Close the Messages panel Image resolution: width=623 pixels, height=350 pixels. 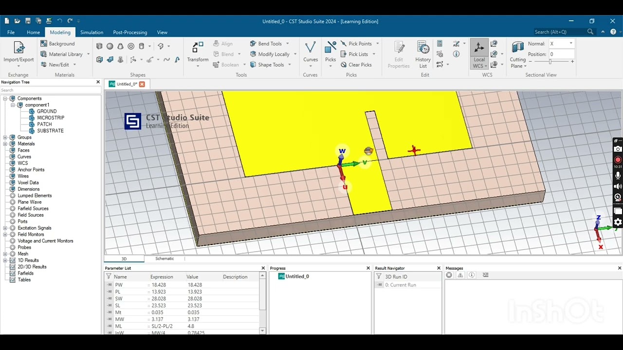coord(620,268)
